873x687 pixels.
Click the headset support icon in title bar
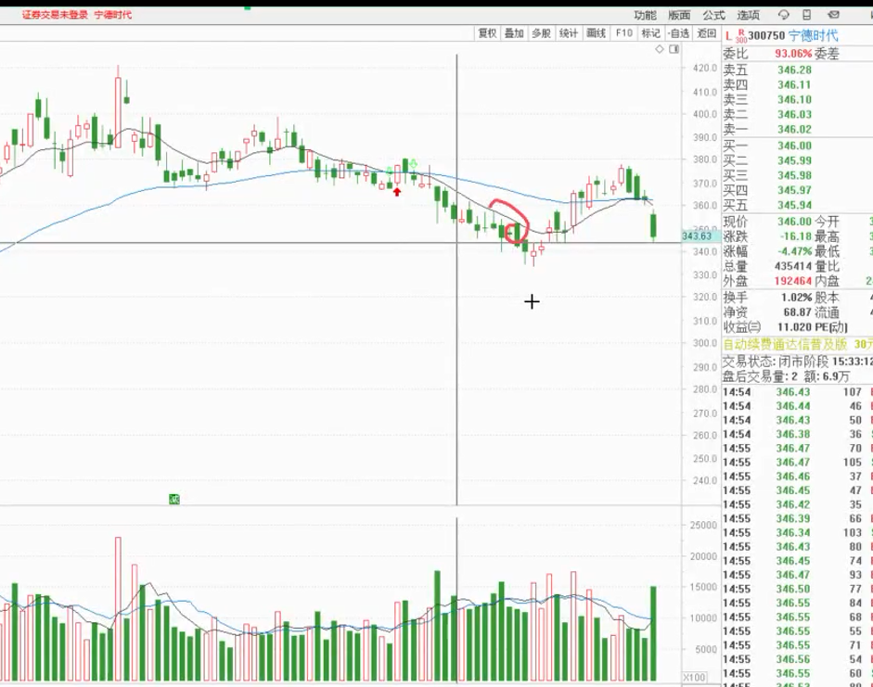783,15
